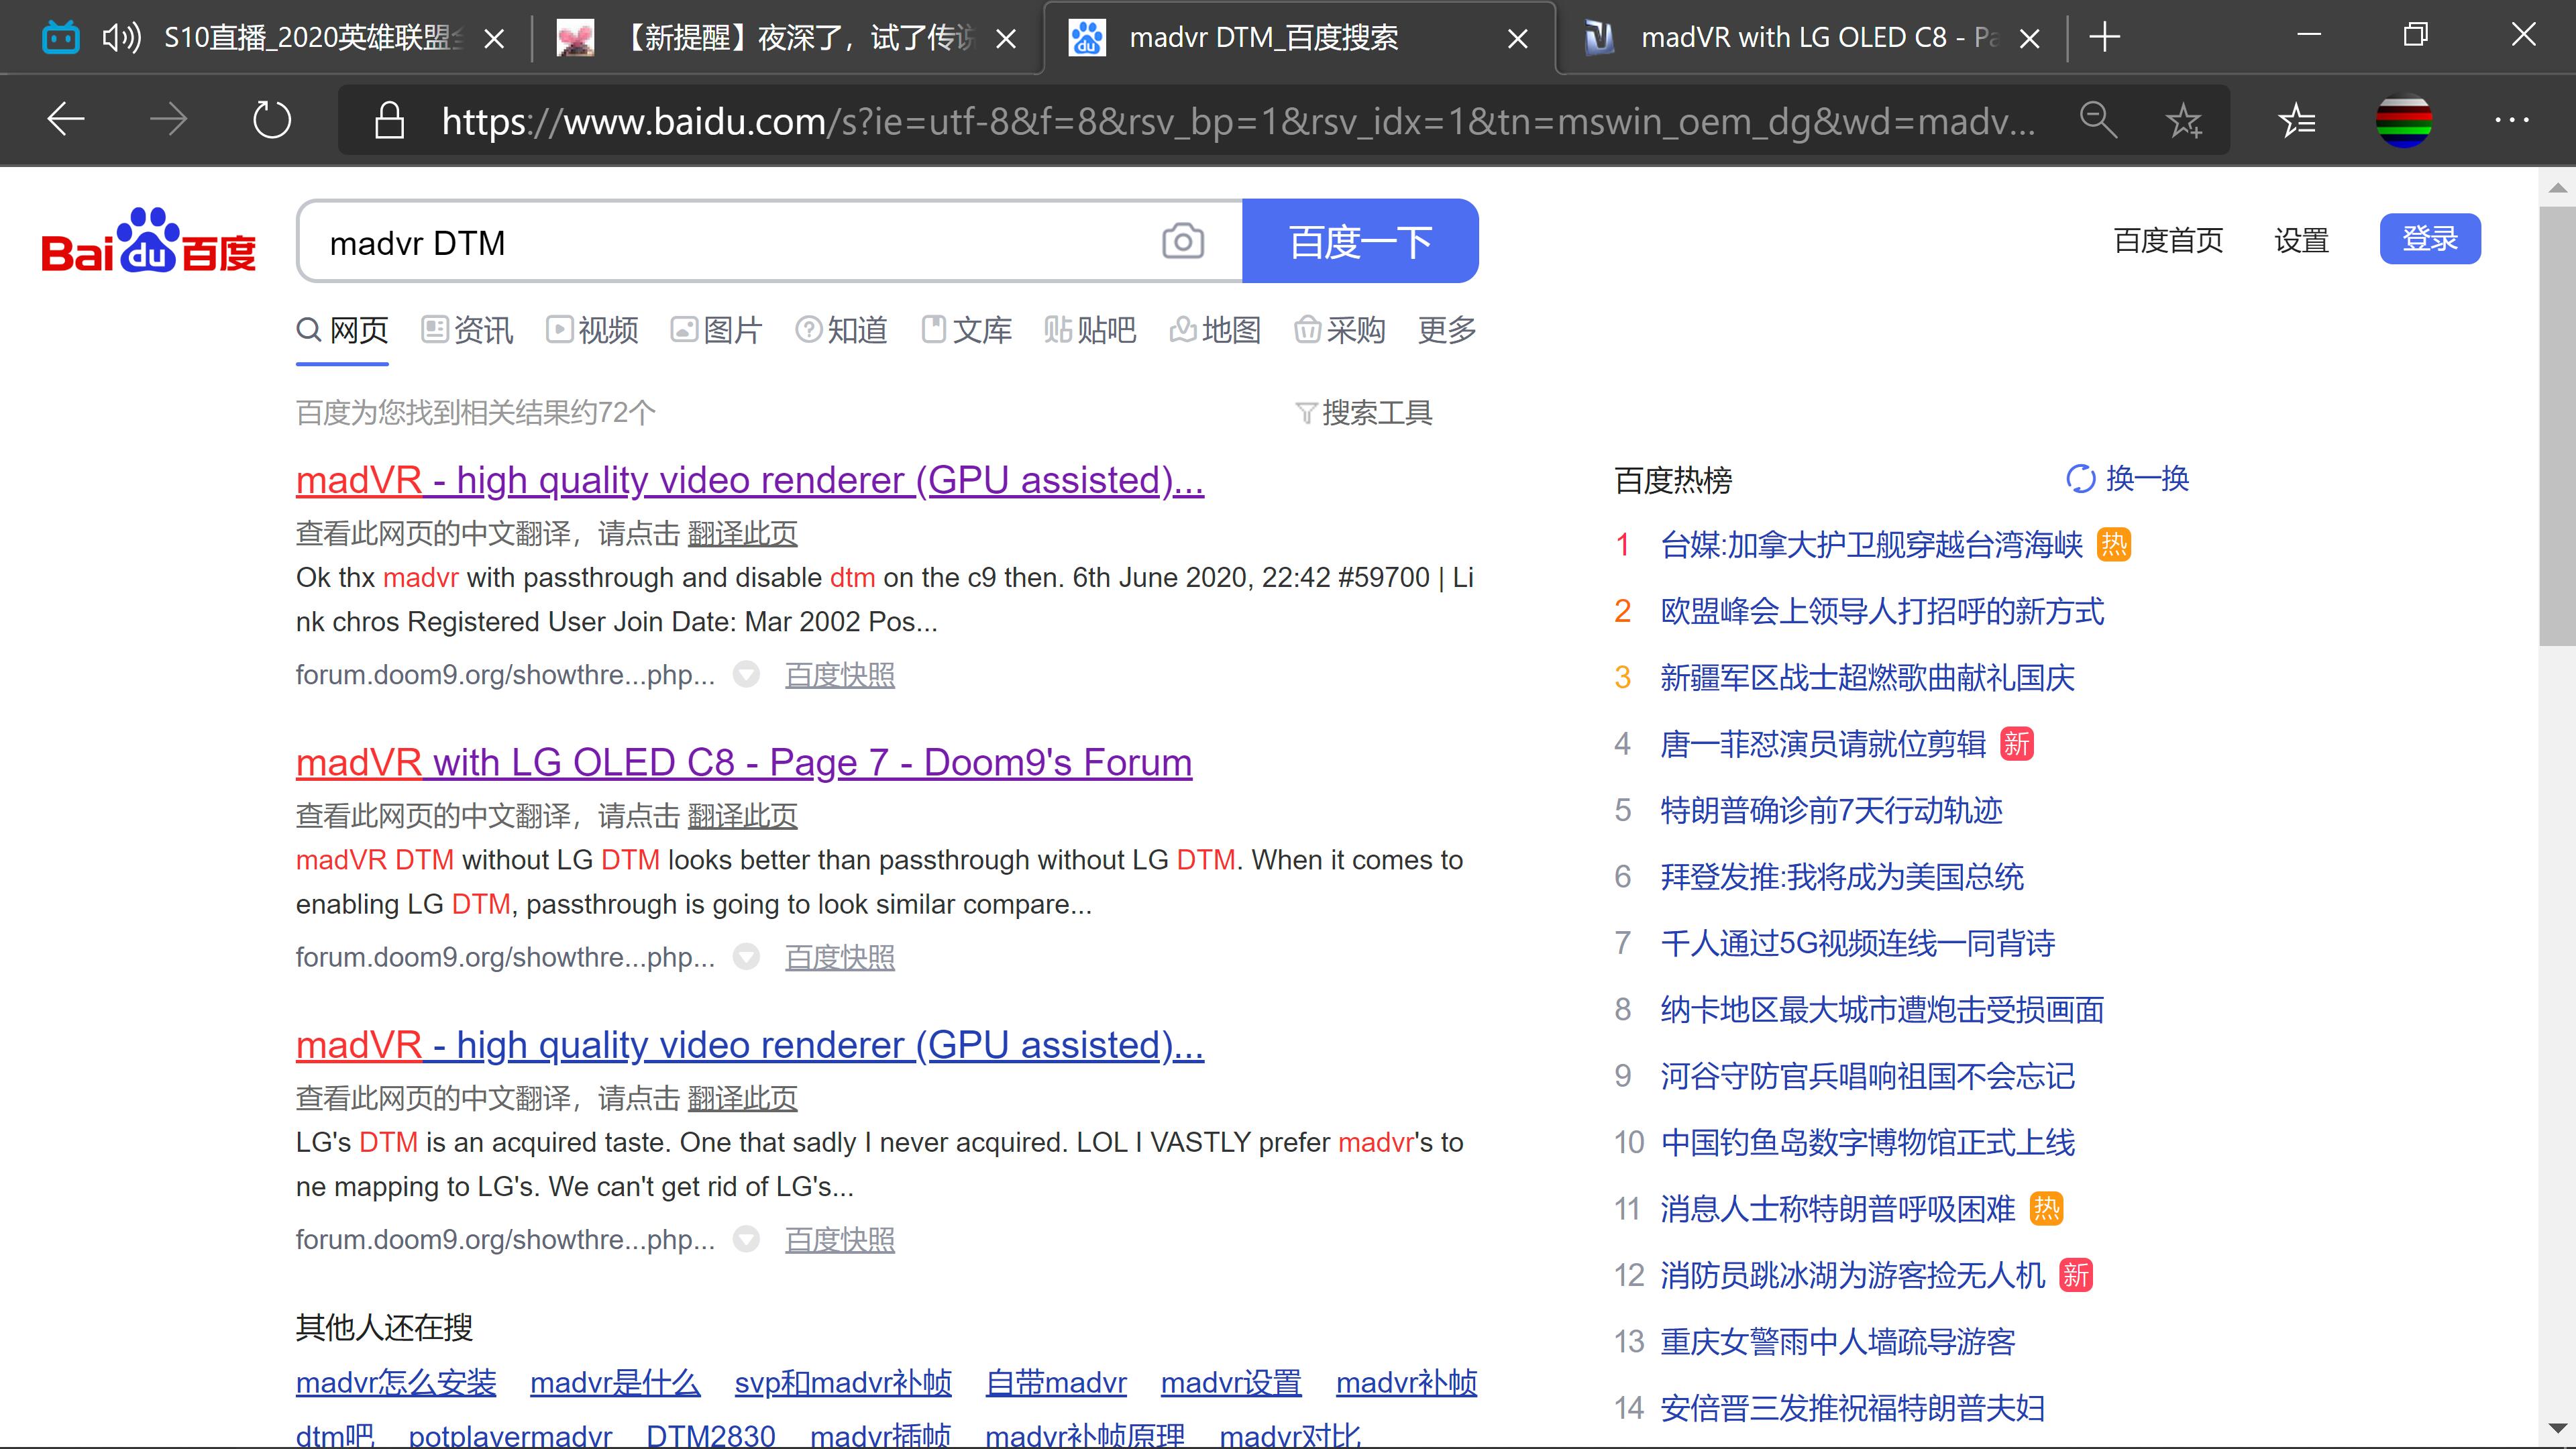Select the 采购 search category
This screenshot has height=1449, width=2576.
coord(1340,330)
